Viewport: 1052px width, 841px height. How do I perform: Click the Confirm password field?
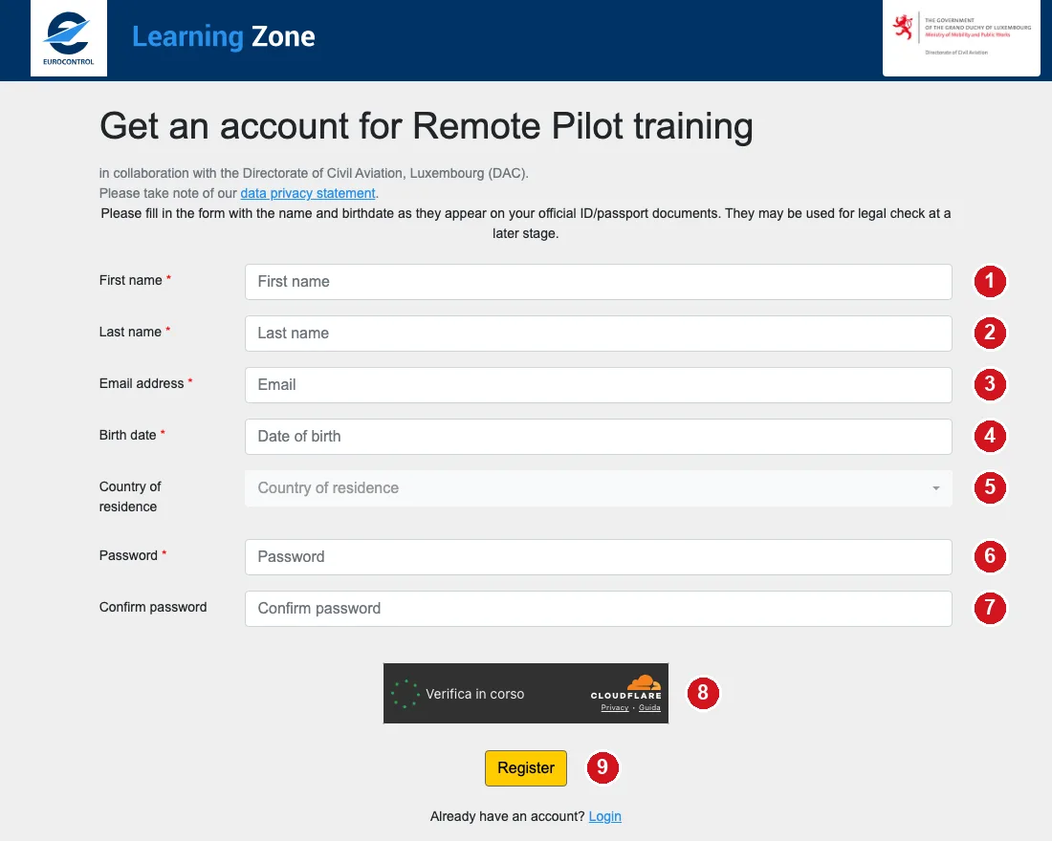pos(599,609)
